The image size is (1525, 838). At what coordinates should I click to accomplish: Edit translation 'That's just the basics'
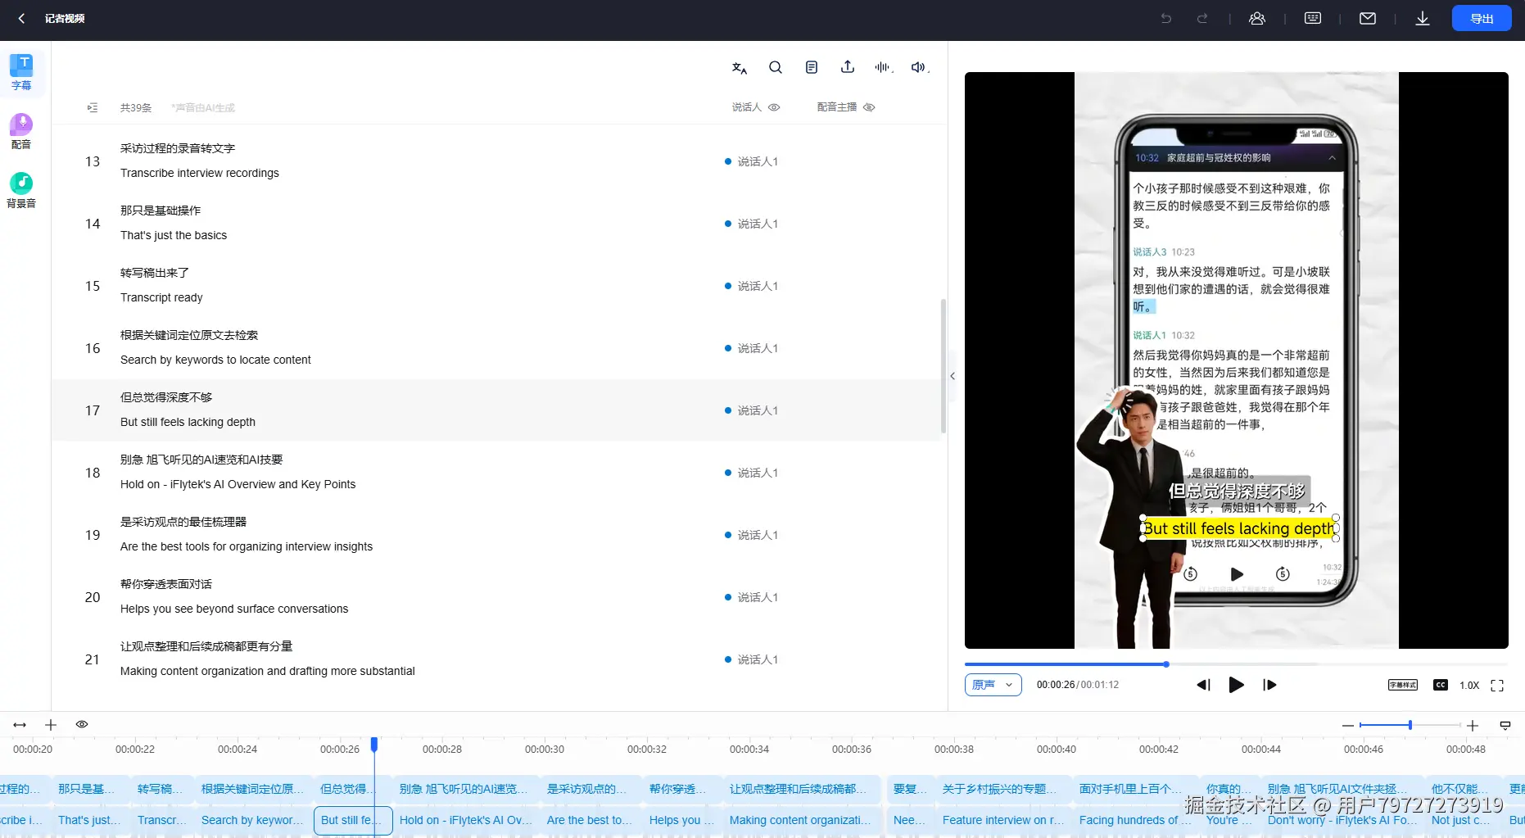(x=174, y=235)
